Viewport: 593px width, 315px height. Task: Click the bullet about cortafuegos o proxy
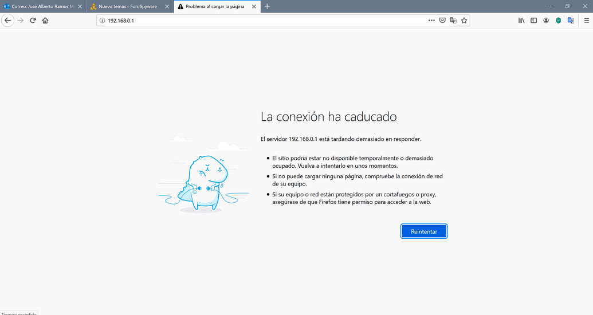click(354, 198)
